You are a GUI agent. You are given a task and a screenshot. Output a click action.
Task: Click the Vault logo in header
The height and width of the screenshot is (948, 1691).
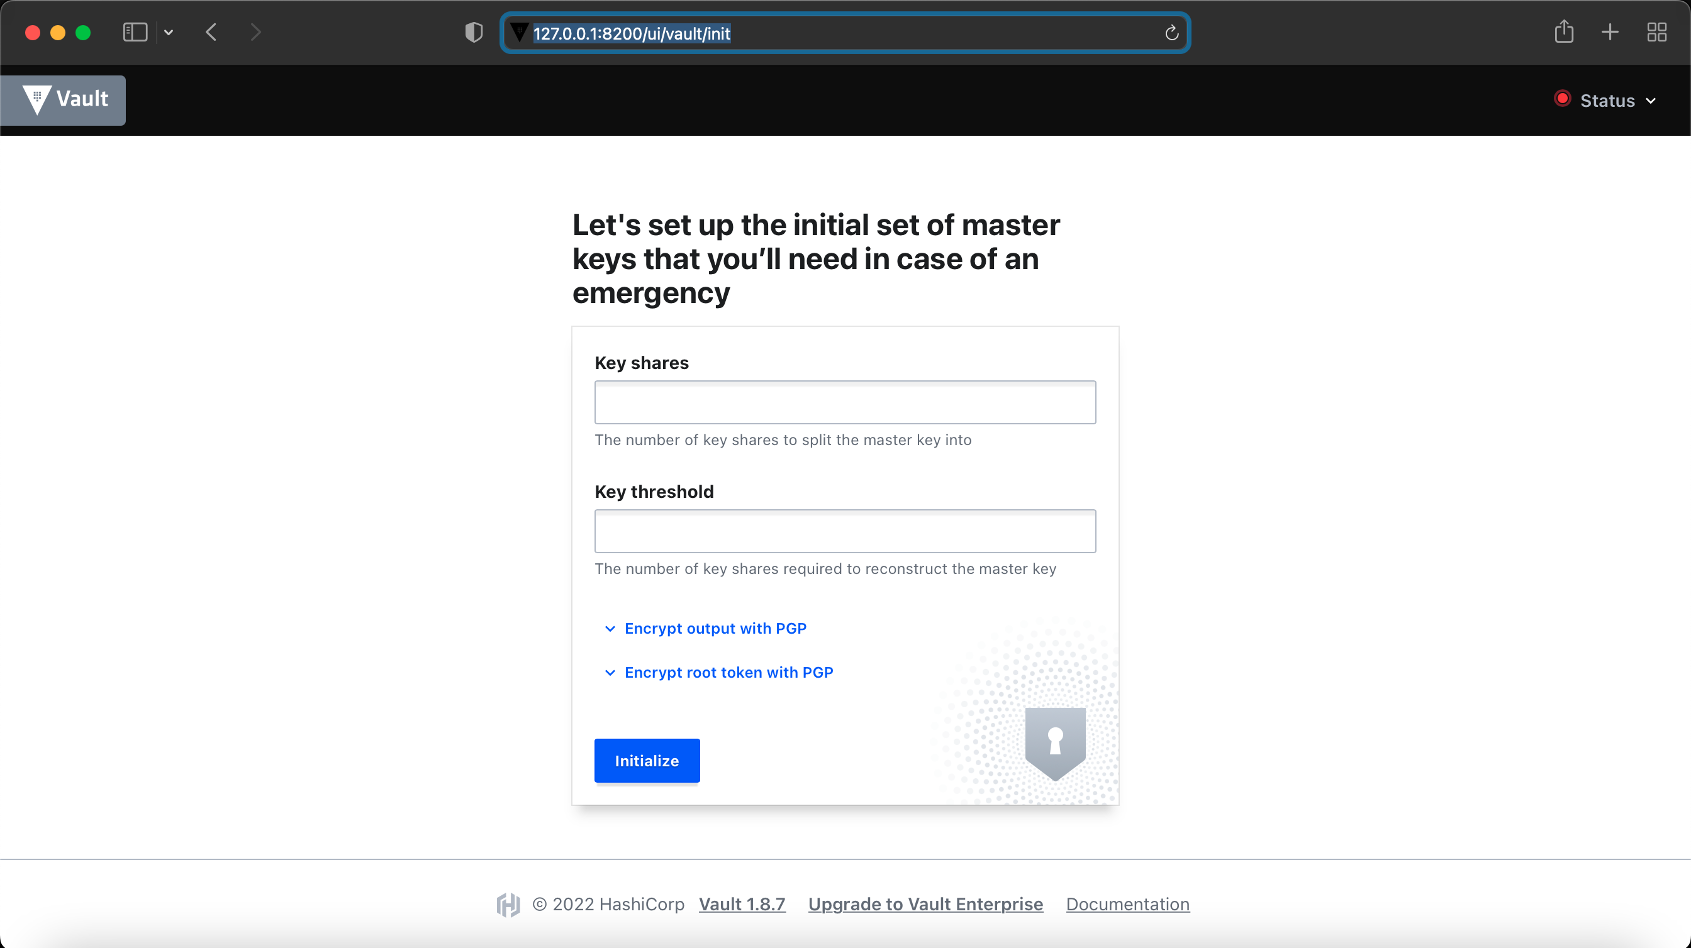tap(64, 100)
